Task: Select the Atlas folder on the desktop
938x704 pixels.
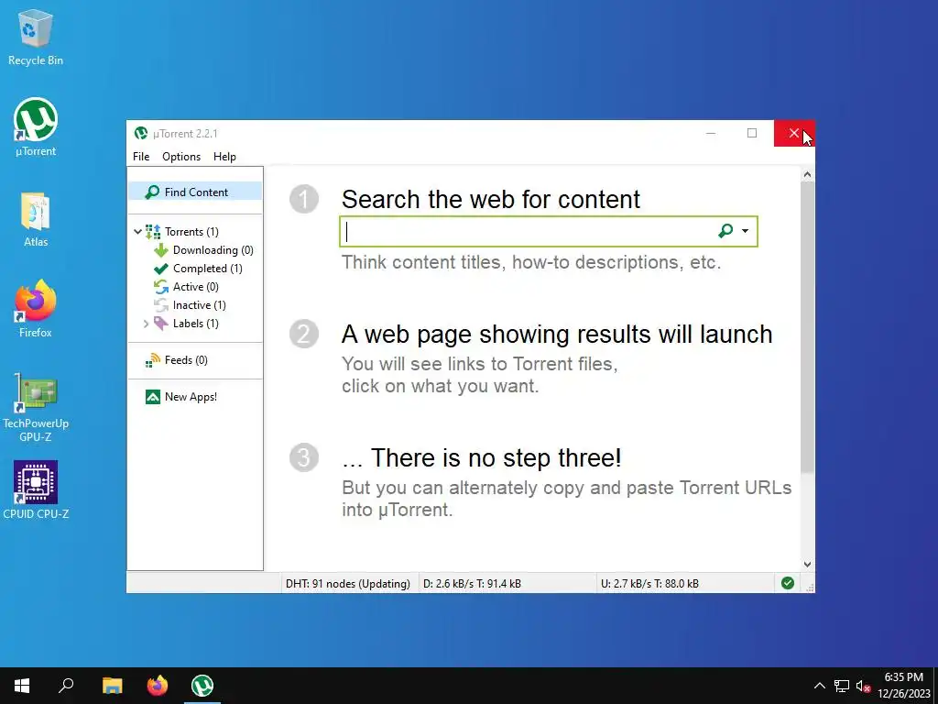Action: (36, 219)
